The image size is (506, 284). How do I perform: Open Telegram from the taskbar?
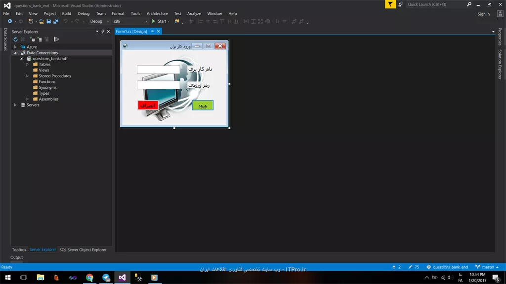pyautogui.click(x=106, y=278)
